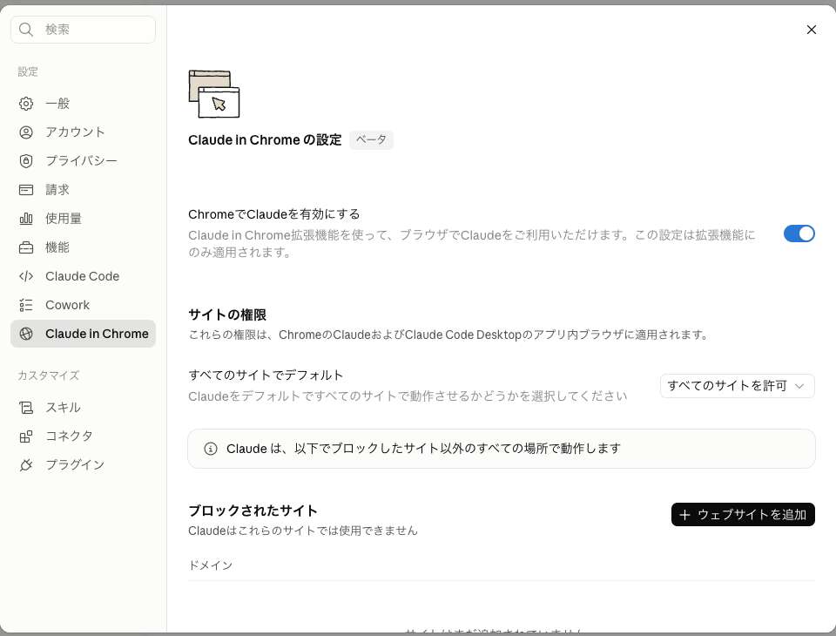Open コネクタ under カスタマイズ
The width and height of the screenshot is (836, 636).
(x=84, y=436)
